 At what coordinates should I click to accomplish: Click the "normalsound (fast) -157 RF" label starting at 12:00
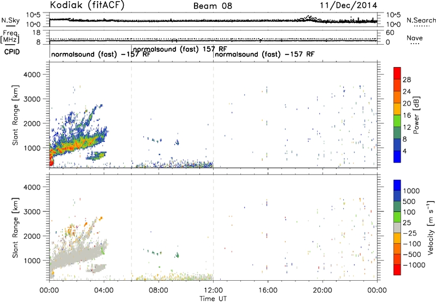265,54
